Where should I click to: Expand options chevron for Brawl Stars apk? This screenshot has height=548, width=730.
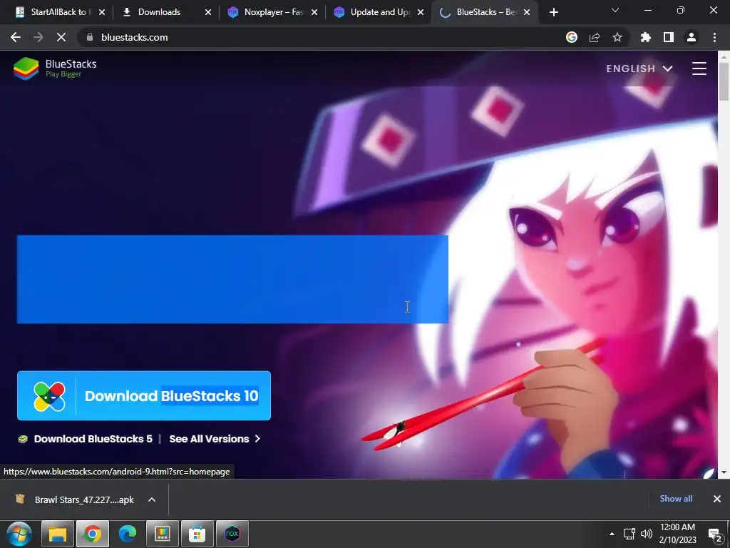click(152, 499)
